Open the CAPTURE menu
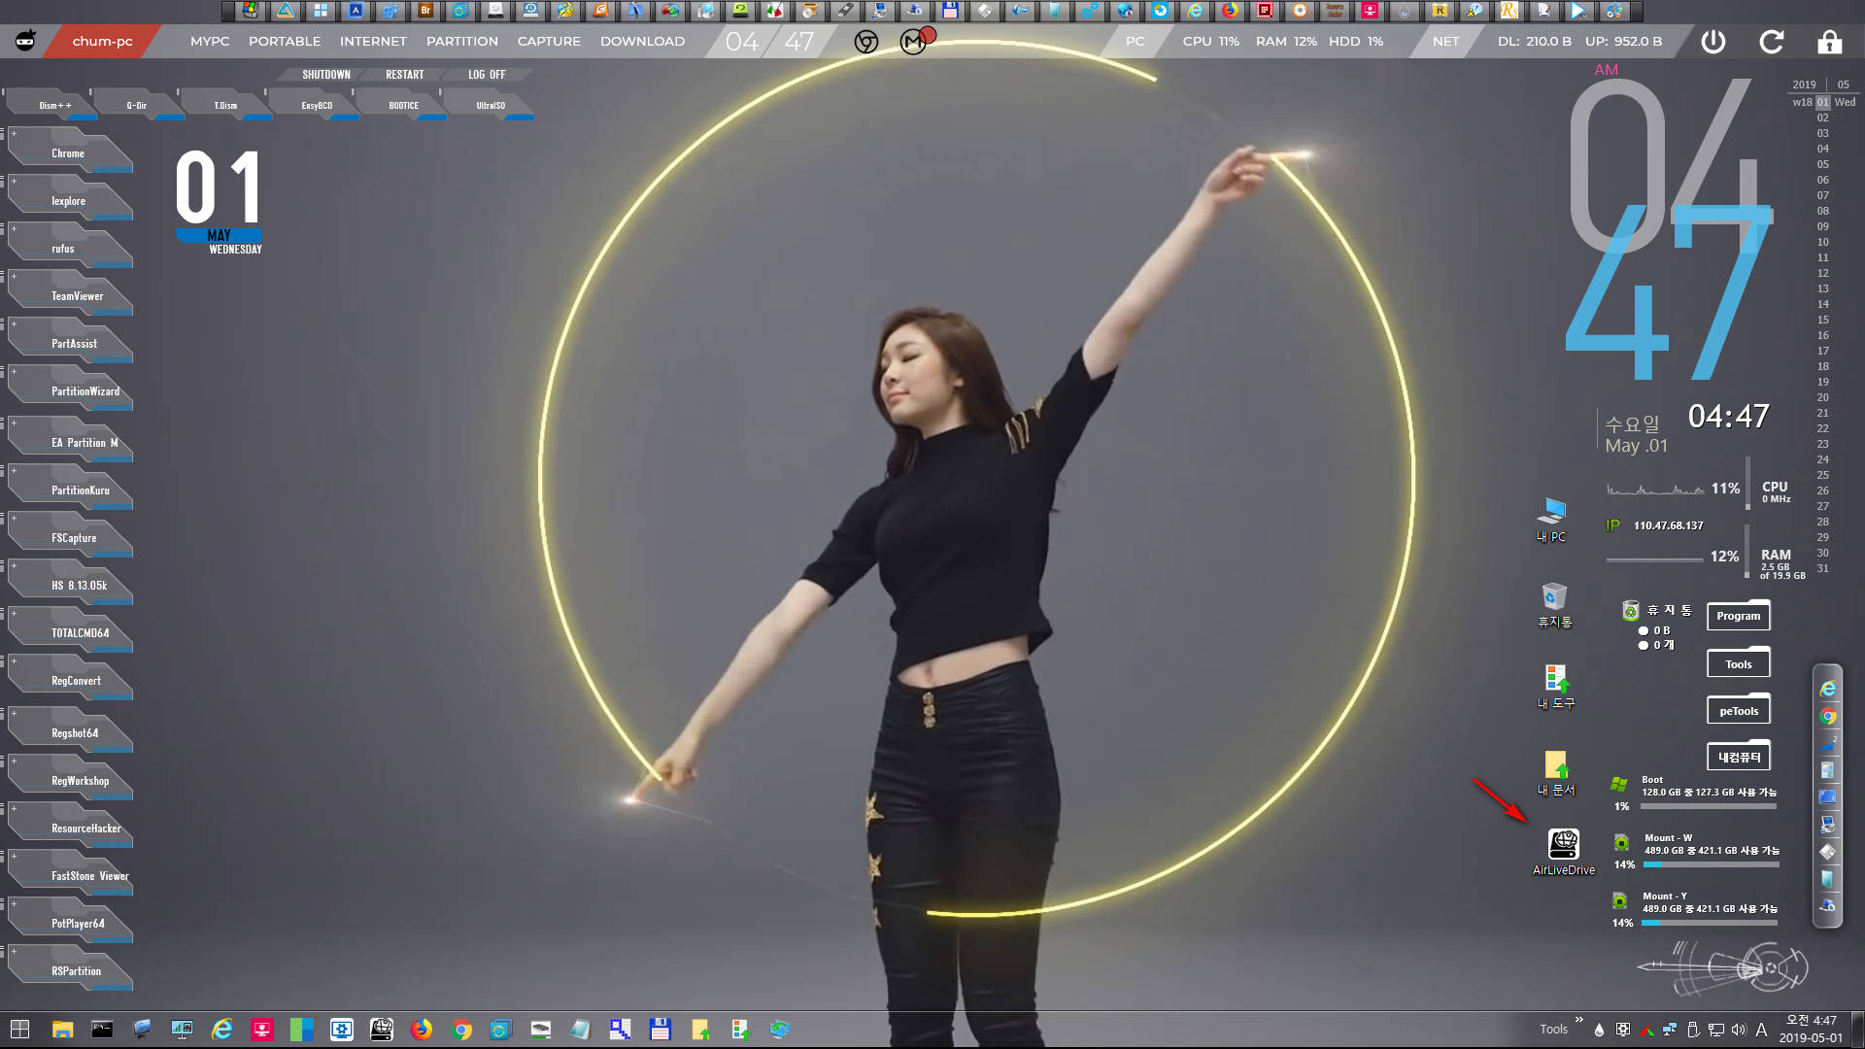The height and width of the screenshot is (1049, 1865). point(549,42)
